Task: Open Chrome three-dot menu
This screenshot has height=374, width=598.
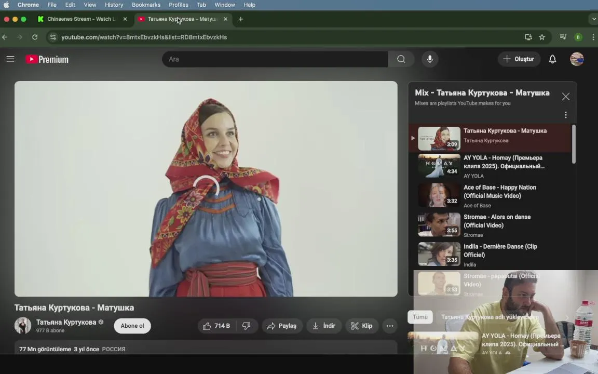Action: 593,37
